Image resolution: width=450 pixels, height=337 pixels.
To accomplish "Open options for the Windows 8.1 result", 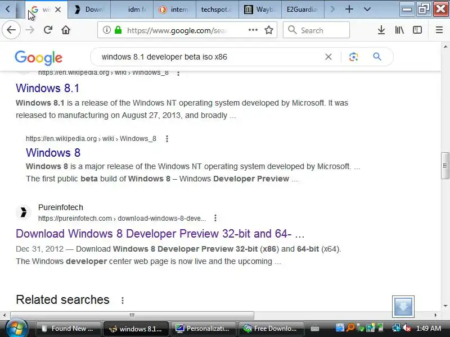I will [178, 73].
